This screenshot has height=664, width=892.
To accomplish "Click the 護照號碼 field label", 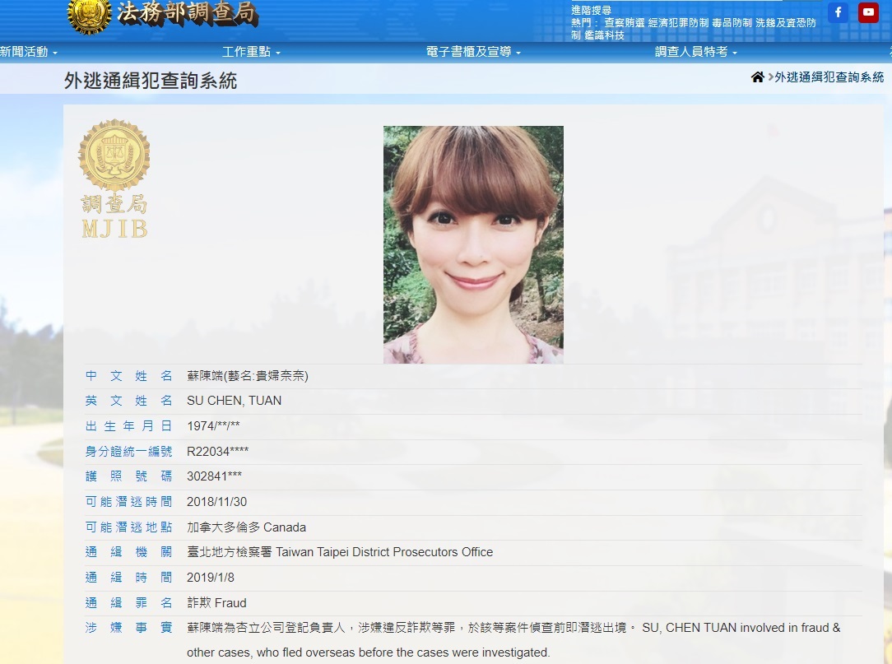I will pyautogui.click(x=128, y=476).
